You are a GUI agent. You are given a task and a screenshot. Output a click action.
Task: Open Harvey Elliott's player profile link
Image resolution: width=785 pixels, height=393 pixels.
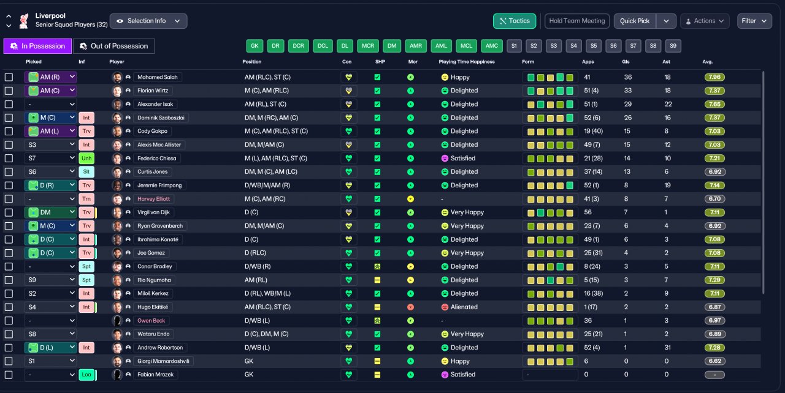pyautogui.click(x=154, y=199)
